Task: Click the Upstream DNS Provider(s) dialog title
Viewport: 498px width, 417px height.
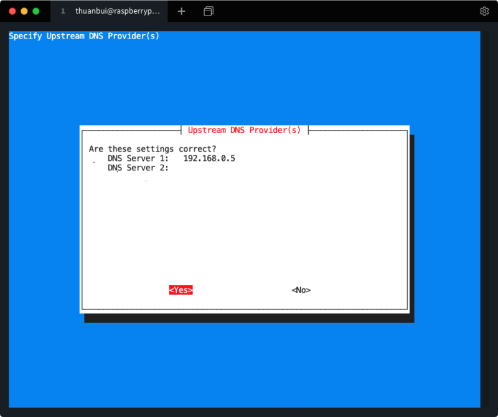Action: coord(244,130)
